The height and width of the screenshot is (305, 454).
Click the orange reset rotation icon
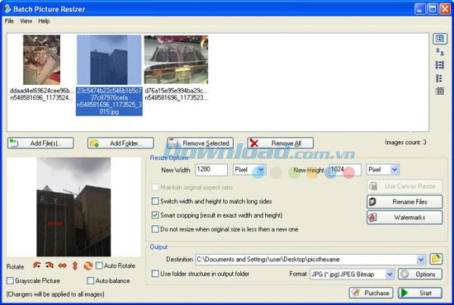pyautogui.click(x=87, y=265)
